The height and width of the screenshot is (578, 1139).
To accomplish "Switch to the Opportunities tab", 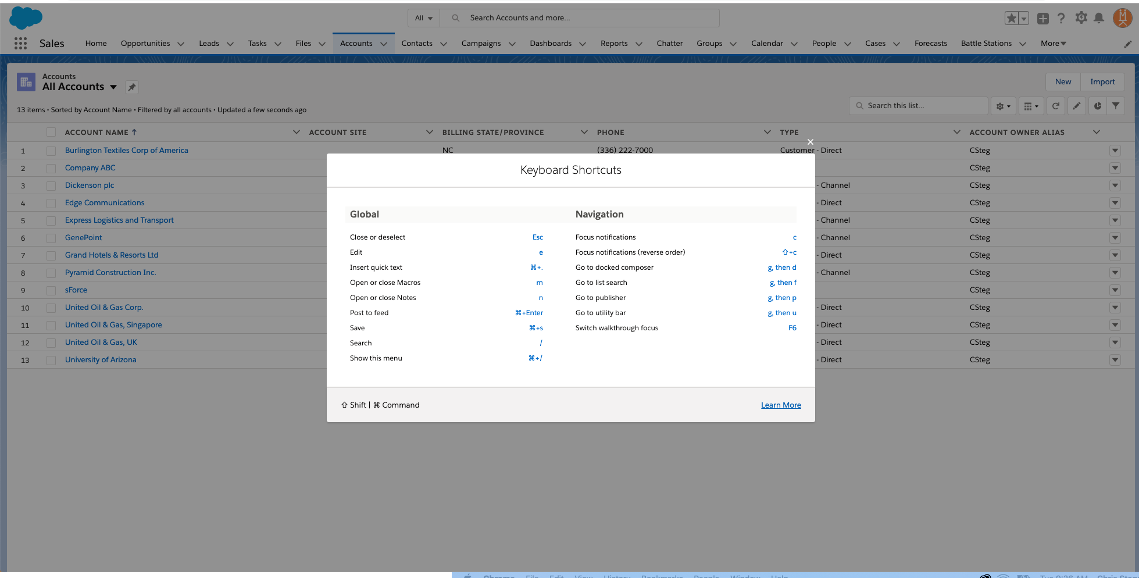I will 145,43.
